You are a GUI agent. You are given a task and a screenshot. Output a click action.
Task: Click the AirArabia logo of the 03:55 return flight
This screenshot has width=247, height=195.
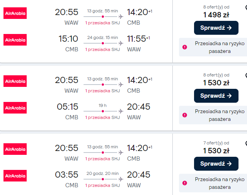15,176
